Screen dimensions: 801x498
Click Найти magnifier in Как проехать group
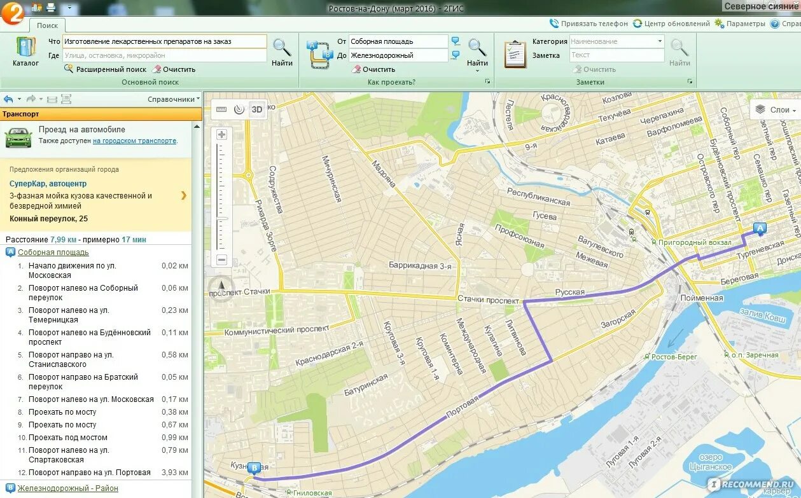pyautogui.click(x=477, y=51)
